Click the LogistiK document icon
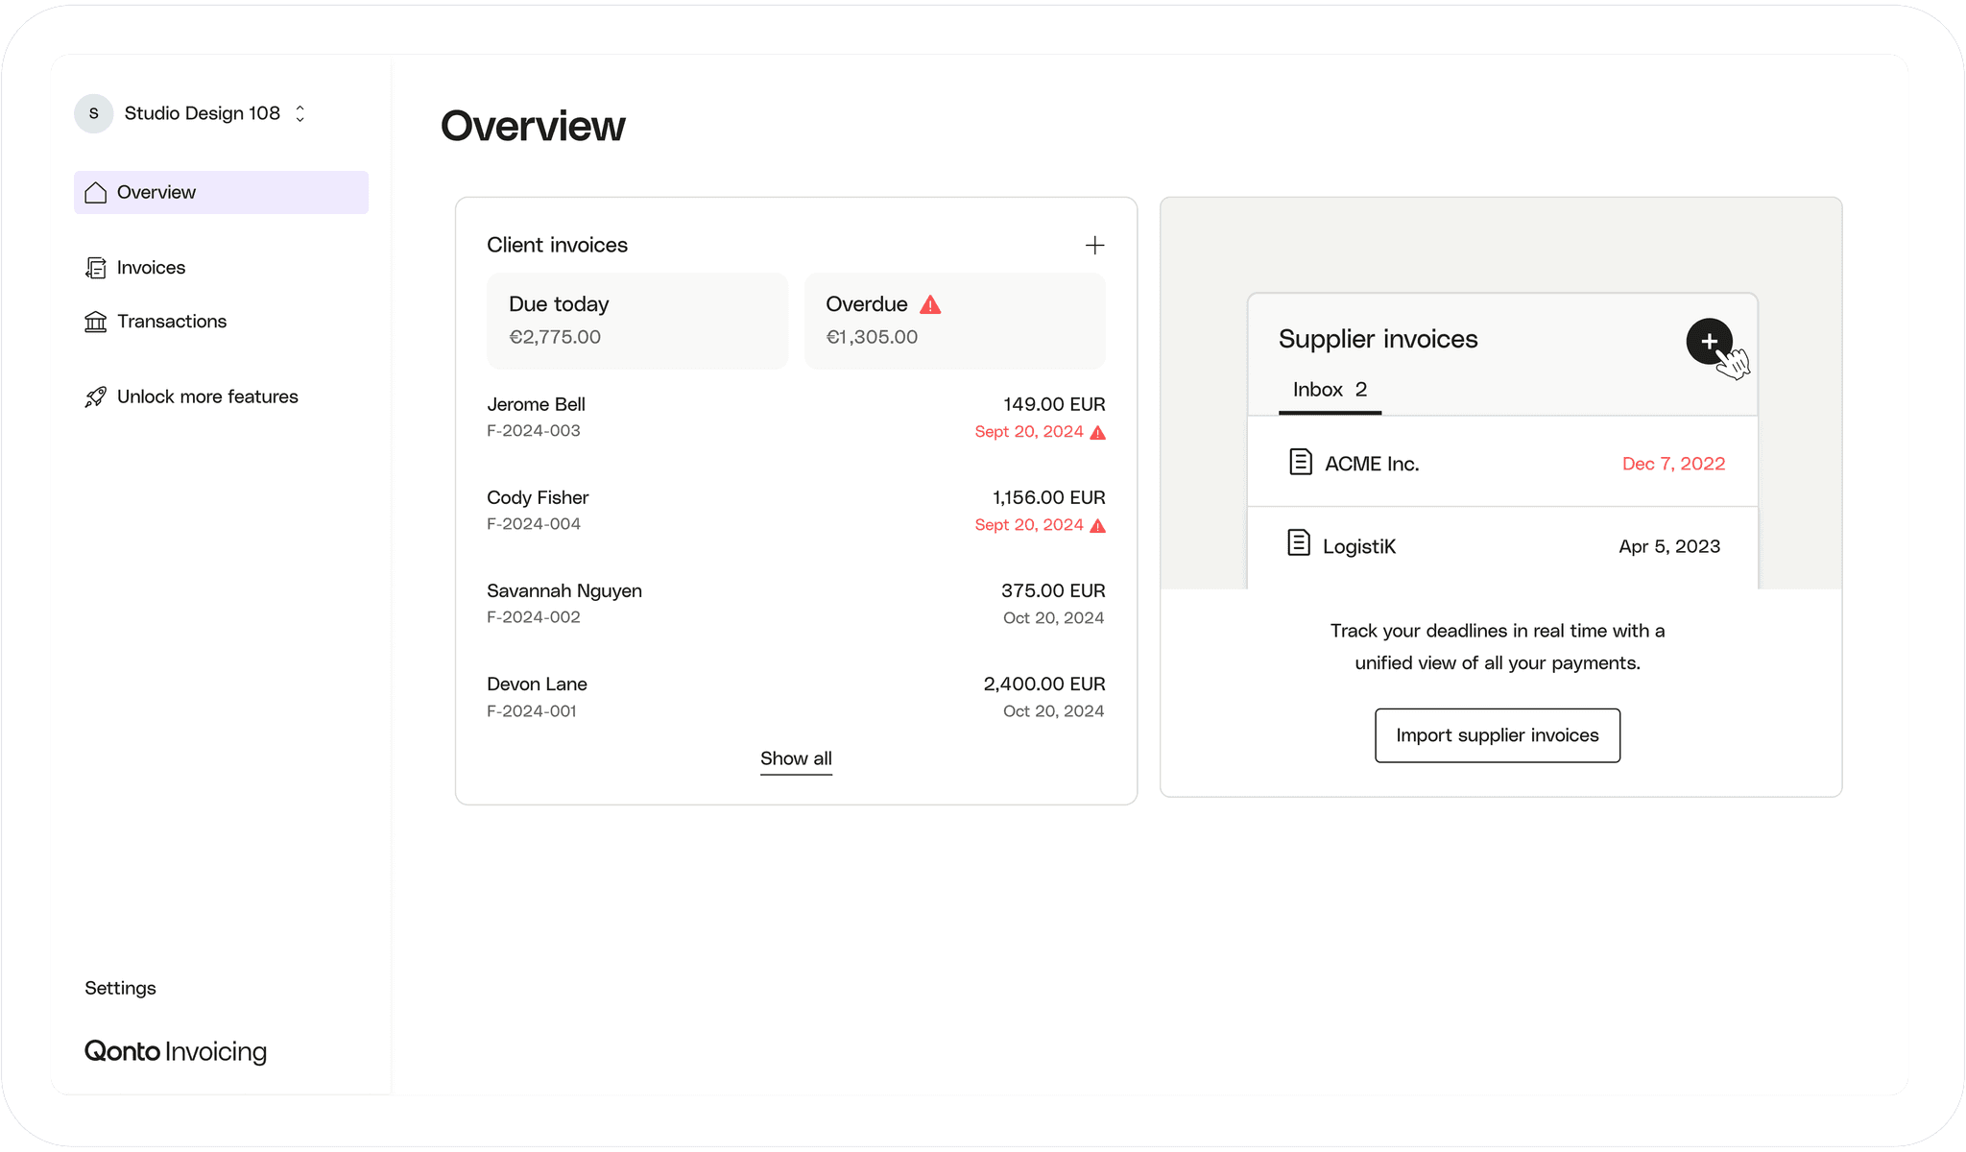Screen dimensions: 1966x1152 coord(1298,544)
